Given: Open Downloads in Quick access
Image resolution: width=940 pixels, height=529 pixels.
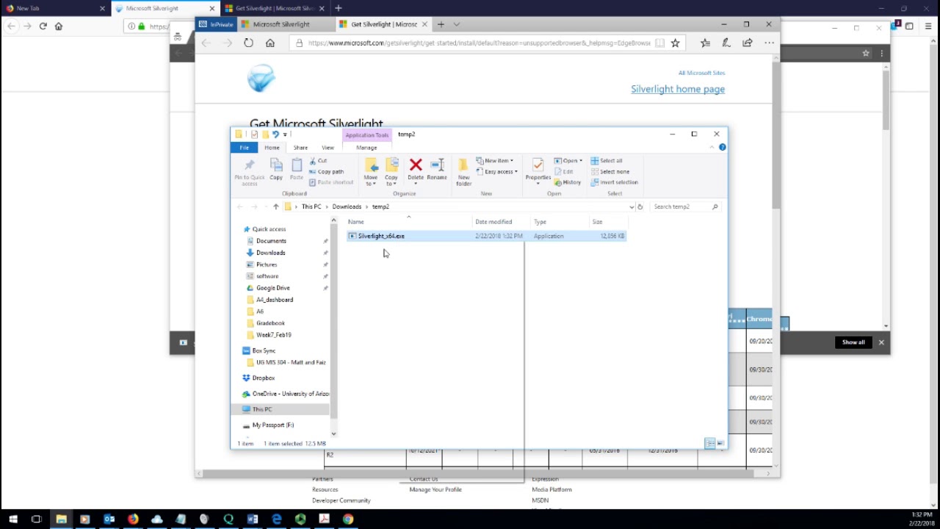Looking at the screenshot, I should point(270,253).
